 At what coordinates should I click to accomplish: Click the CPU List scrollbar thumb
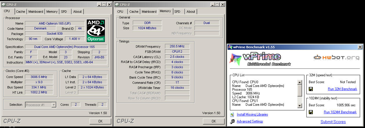click(300, 90)
